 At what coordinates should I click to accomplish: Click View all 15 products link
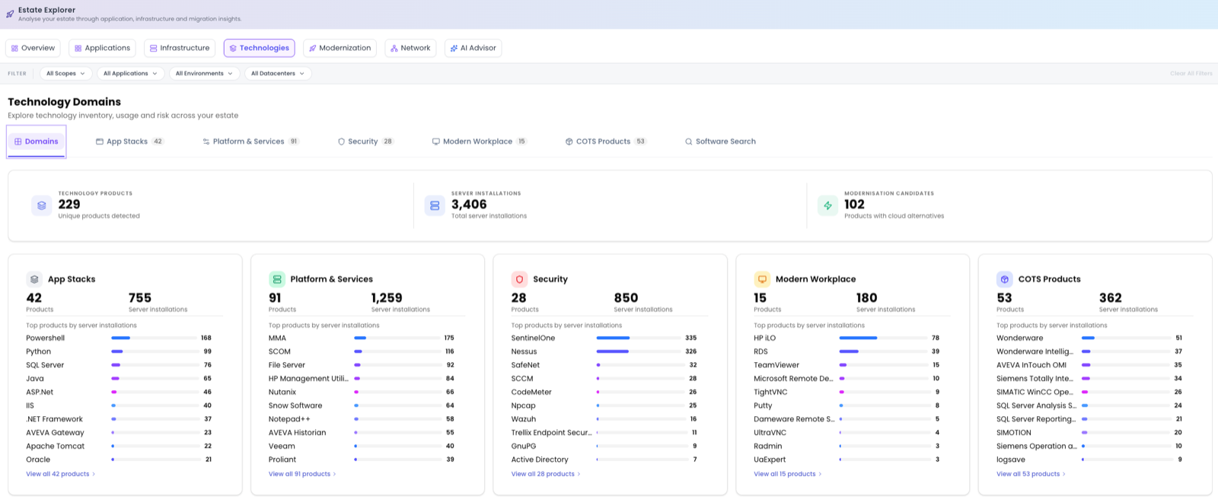click(788, 474)
